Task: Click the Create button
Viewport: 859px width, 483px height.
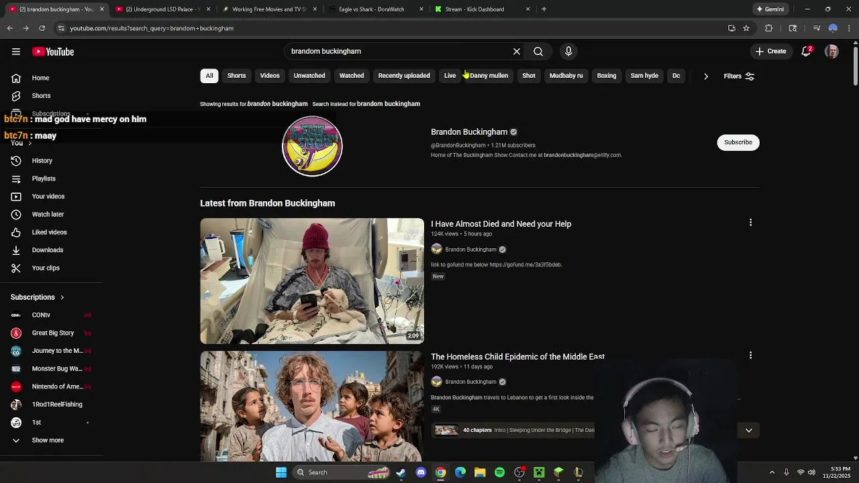Action: pyautogui.click(x=770, y=51)
